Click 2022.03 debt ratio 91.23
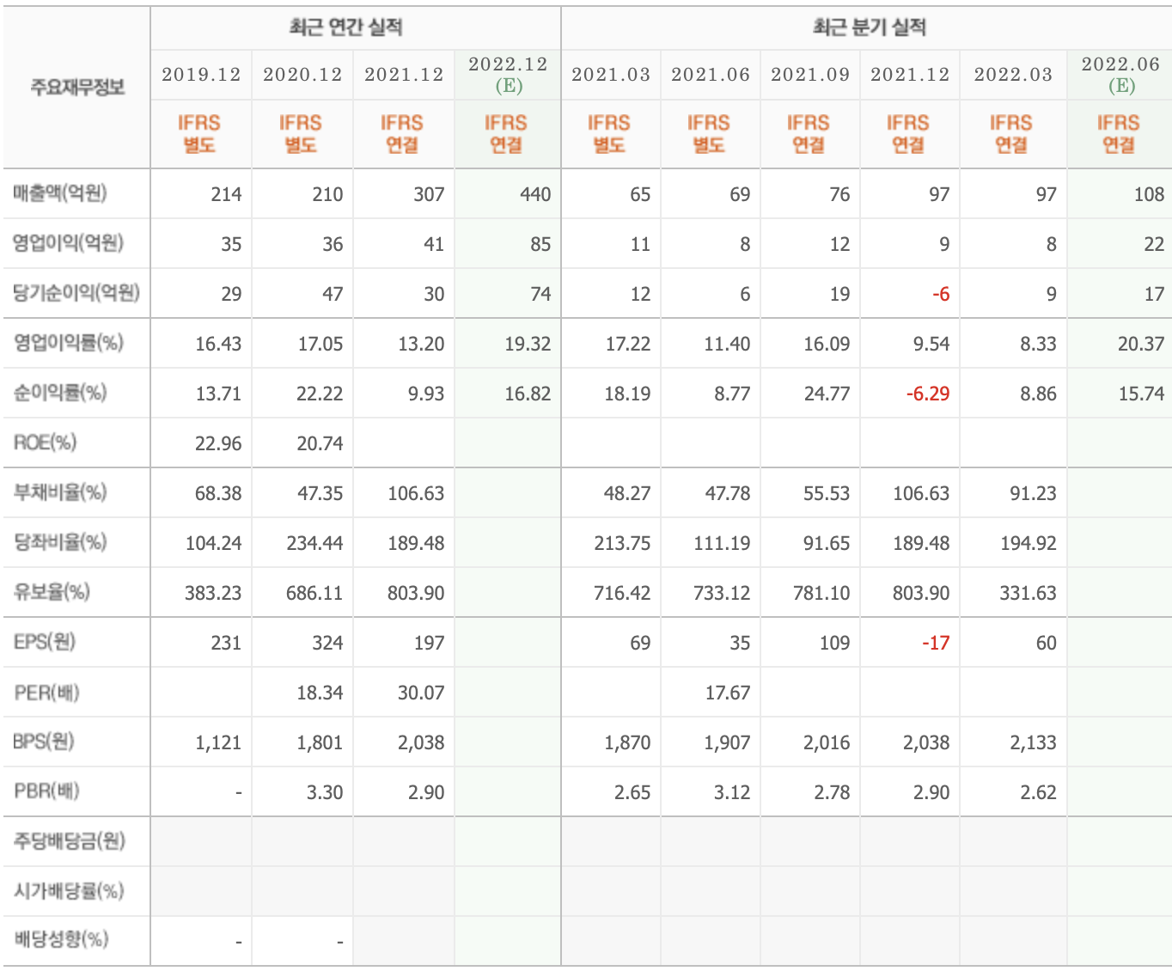The width and height of the screenshot is (1172, 971). tap(1033, 493)
